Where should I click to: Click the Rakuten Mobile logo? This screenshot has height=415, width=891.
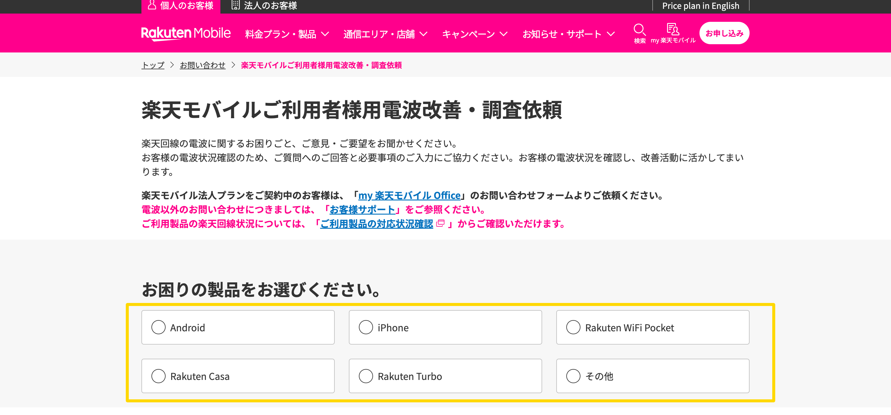(186, 34)
